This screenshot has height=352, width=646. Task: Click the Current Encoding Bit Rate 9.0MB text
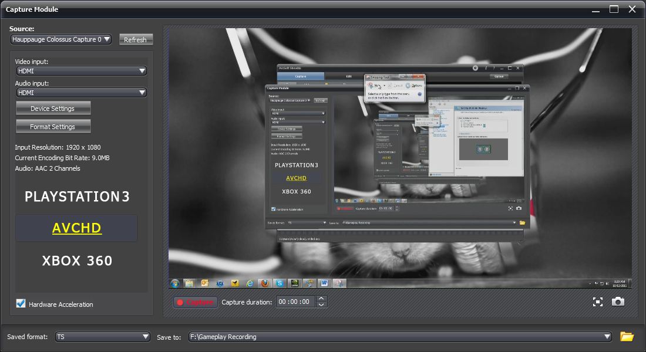pos(62,158)
